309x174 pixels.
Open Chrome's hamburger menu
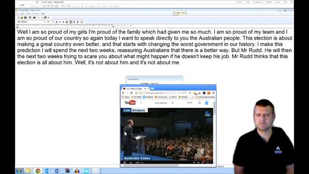213,93
